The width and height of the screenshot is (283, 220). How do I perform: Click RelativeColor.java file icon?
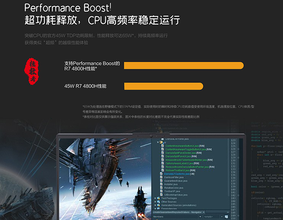pos(161,188)
